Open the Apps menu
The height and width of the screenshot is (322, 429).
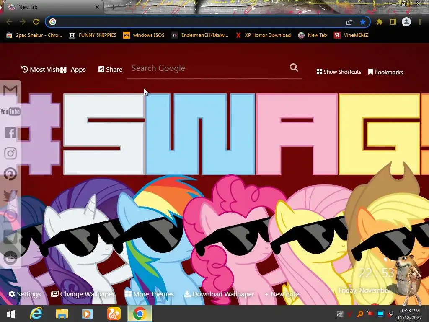pyautogui.click(x=73, y=70)
